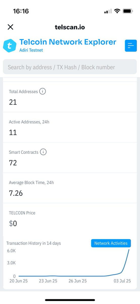Screen dimensions: 140x304
Task: Close the in-app browser with X
Action: (x=10, y=27)
